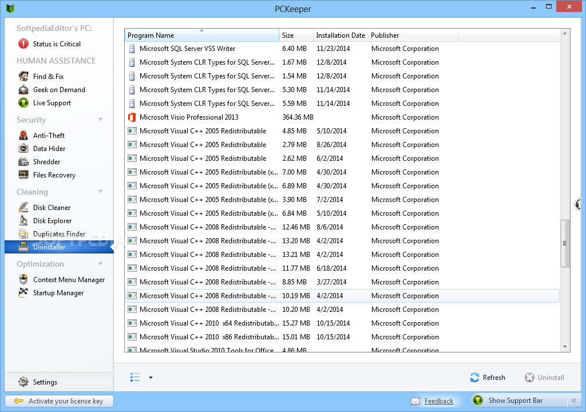Open Find & Fix icon
586x412 pixels.
tap(23, 76)
